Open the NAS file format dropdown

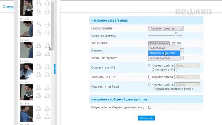[x=187, y=66]
